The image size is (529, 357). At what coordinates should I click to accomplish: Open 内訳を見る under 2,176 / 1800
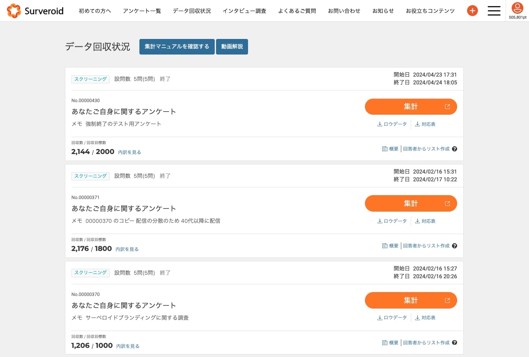127,249
